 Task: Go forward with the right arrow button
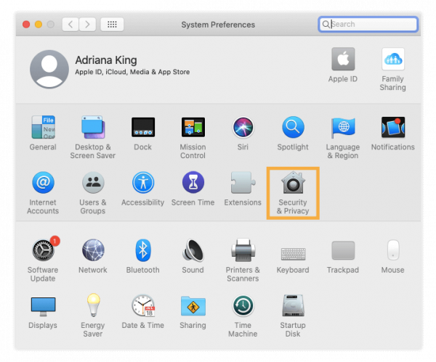(x=88, y=25)
